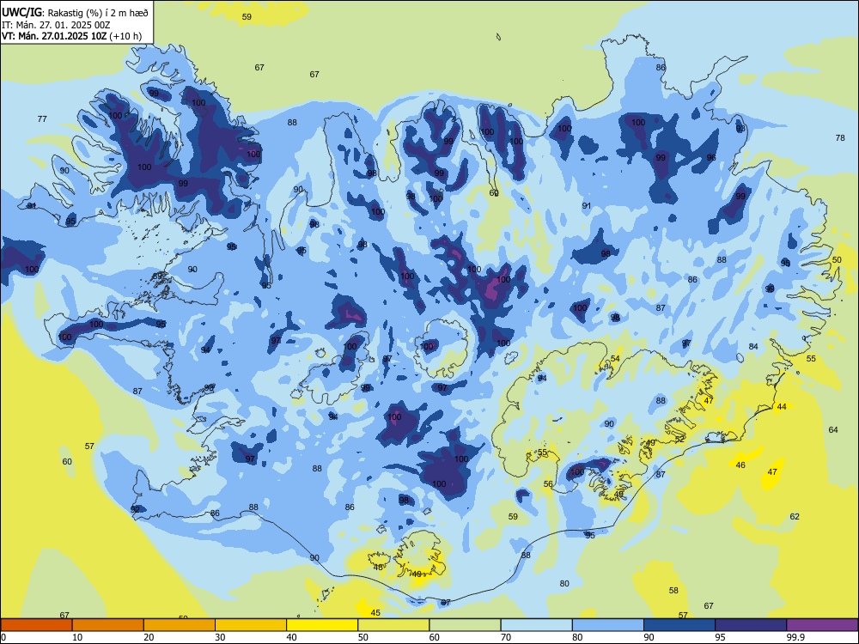Click the '80' humidity value south of the coast

(565, 584)
